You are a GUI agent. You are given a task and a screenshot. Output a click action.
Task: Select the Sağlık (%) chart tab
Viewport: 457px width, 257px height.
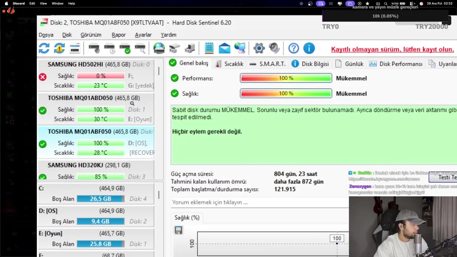point(187,218)
